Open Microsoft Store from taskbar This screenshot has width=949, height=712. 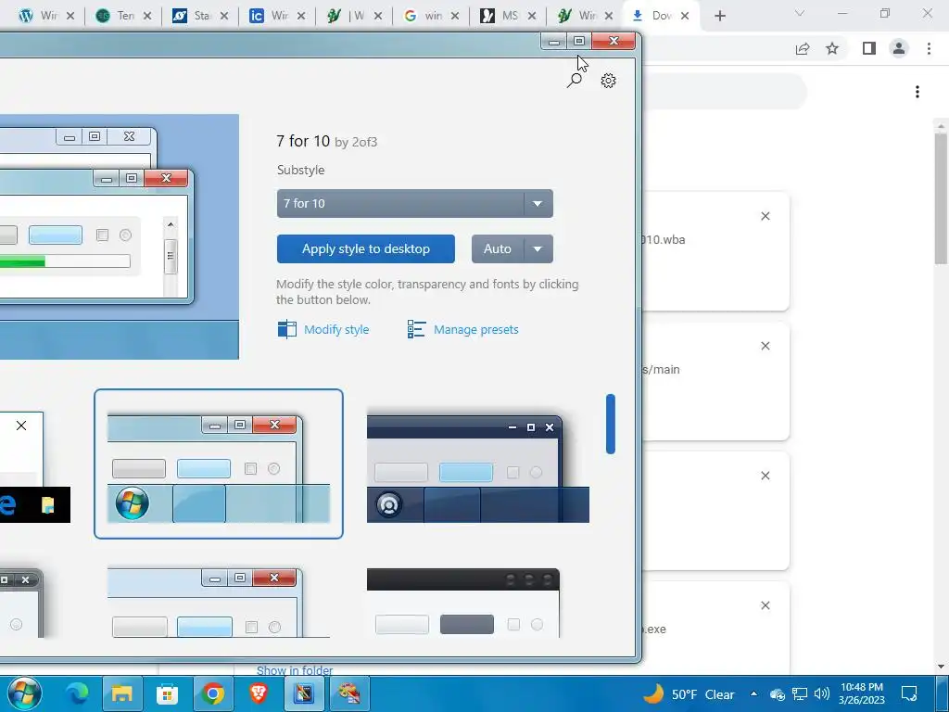pos(167,693)
